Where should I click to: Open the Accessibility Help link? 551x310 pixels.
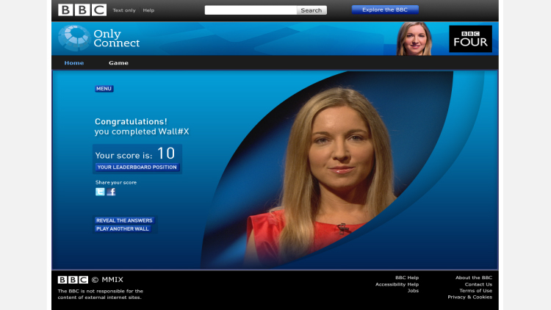pos(397,284)
